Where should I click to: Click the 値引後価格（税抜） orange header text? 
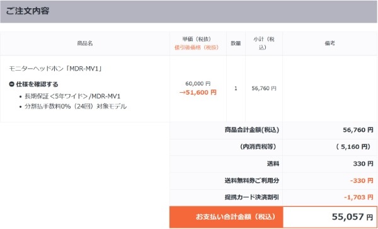click(197, 47)
